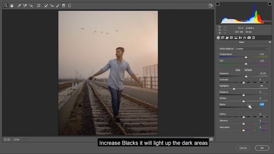Click the Highlights slider handle
This screenshot has height=154, width=274.
[x=234, y=89]
